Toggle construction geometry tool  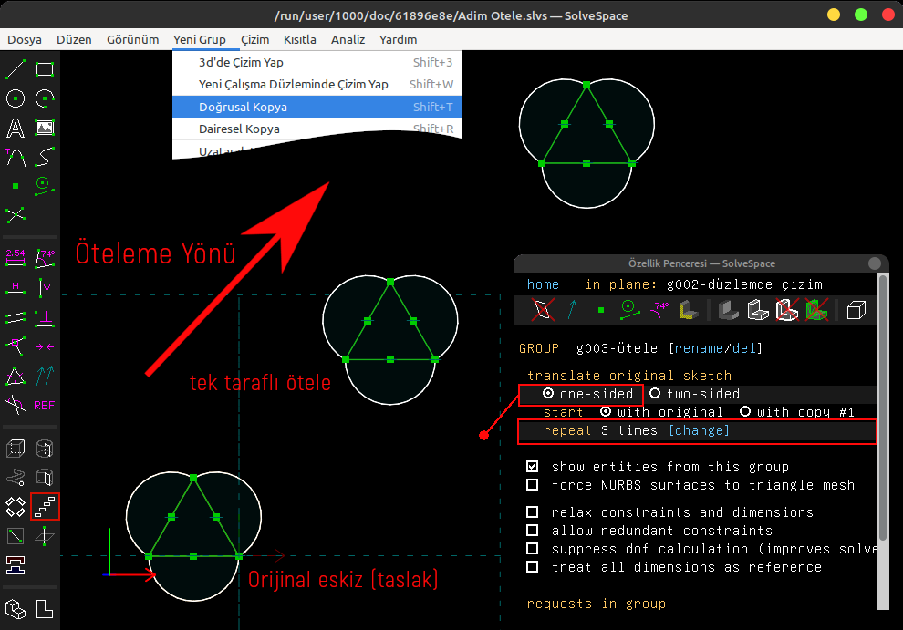point(45,186)
